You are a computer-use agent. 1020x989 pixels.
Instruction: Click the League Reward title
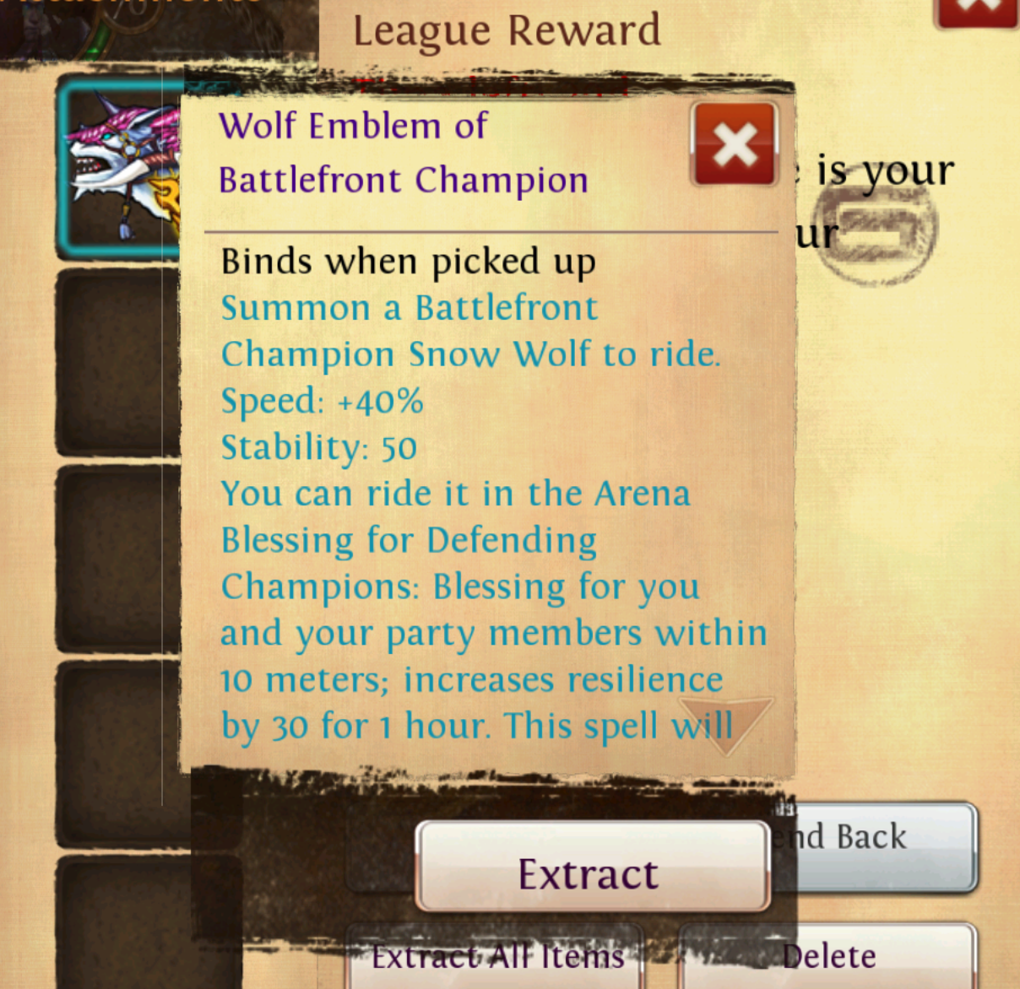pyautogui.click(x=507, y=31)
